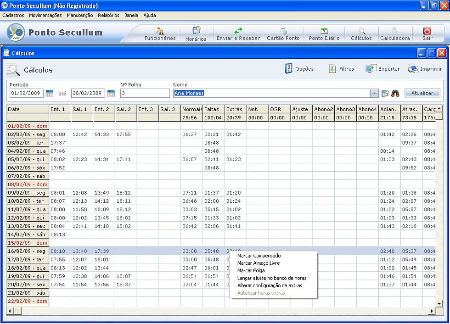Click the Imprimir printer icon
Image resolution: width=450 pixels, height=324 pixels.
point(413,69)
